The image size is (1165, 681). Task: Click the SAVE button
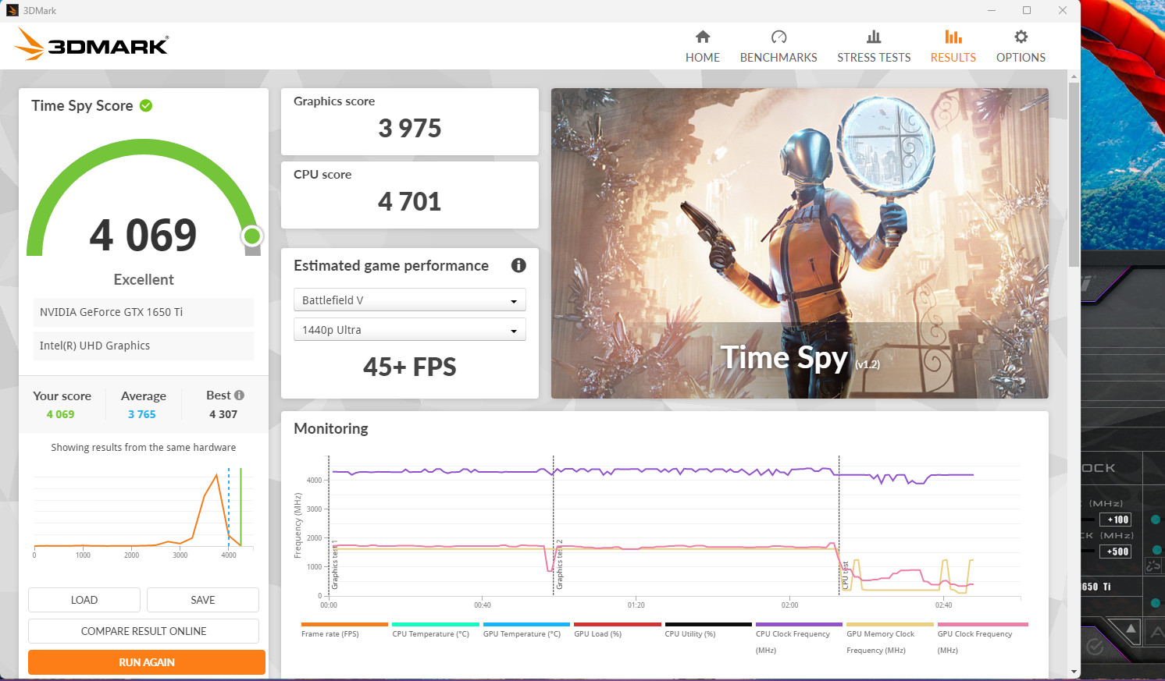203,600
